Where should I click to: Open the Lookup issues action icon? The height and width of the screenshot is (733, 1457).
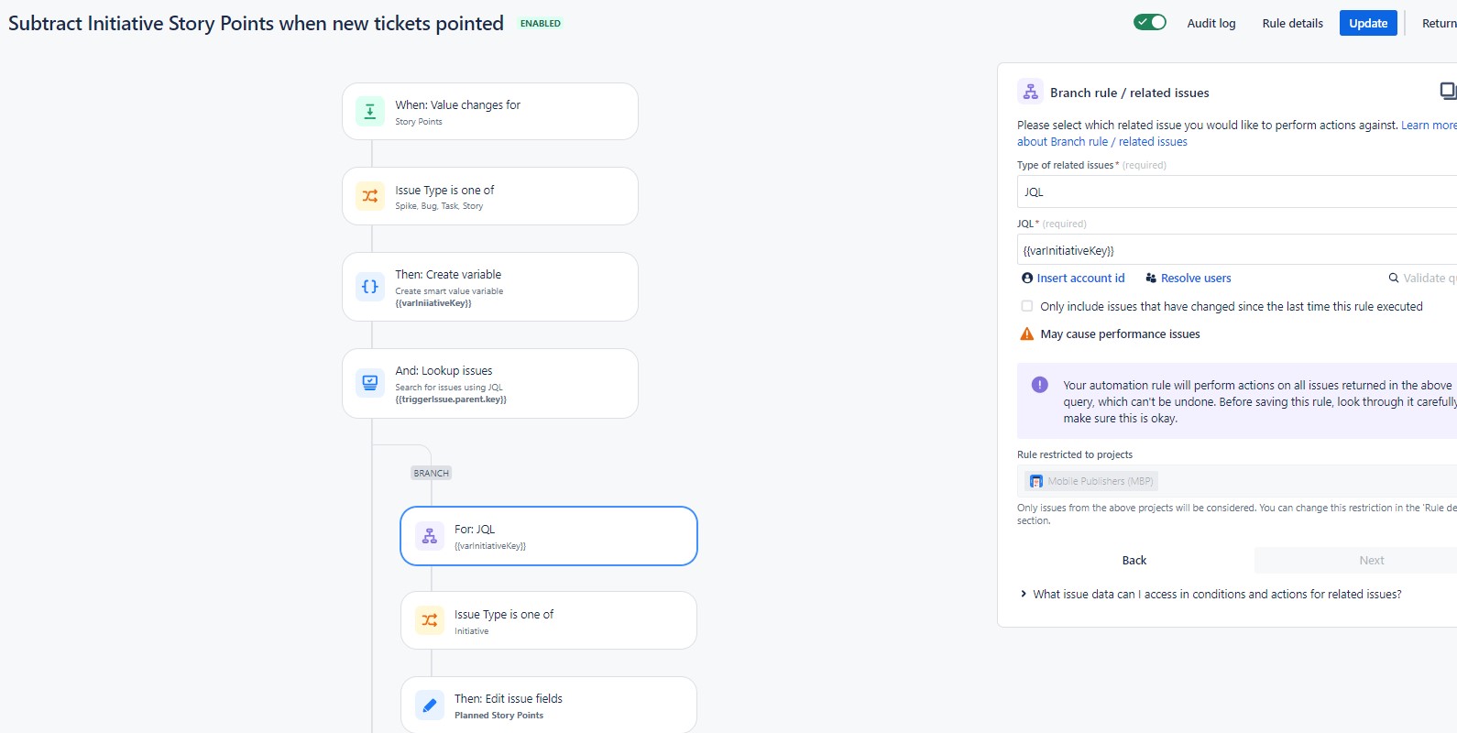[368, 383]
